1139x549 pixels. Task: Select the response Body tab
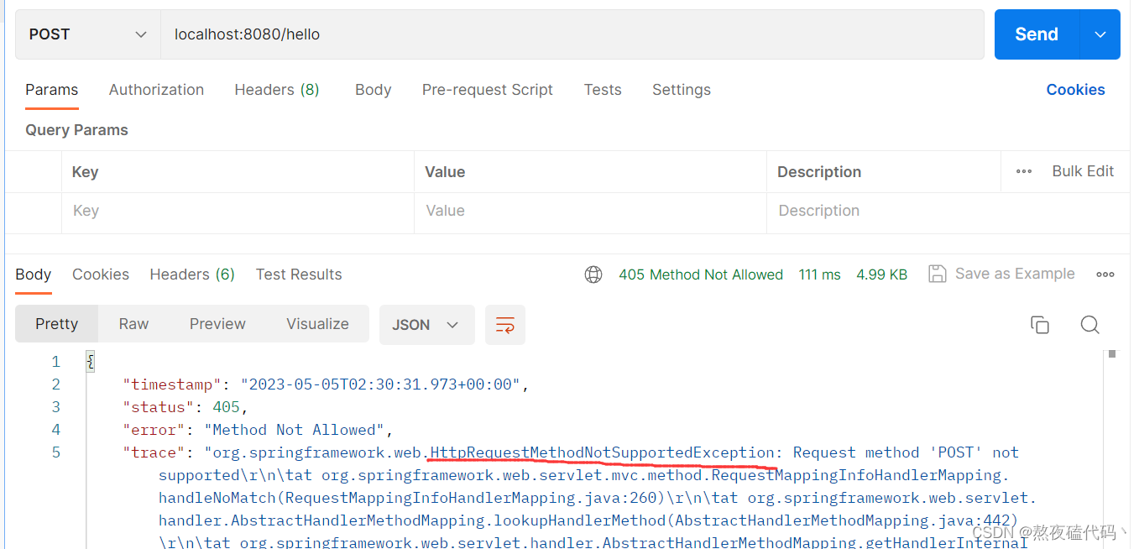(34, 274)
